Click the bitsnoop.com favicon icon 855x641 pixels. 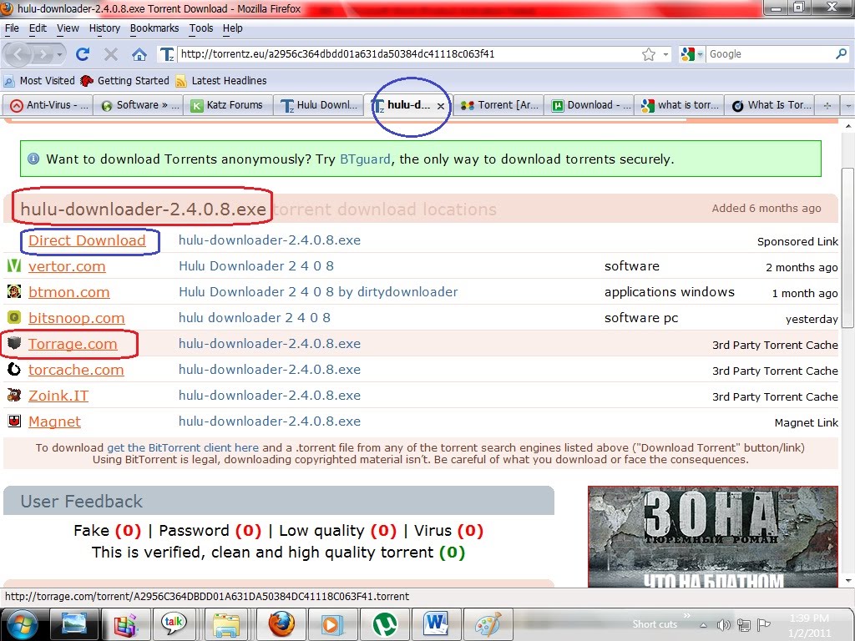[x=13, y=316]
